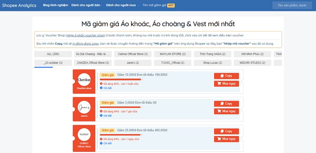Click the HOT badge in the navbar
The width and height of the screenshot is (316, 153).
[171, 5]
